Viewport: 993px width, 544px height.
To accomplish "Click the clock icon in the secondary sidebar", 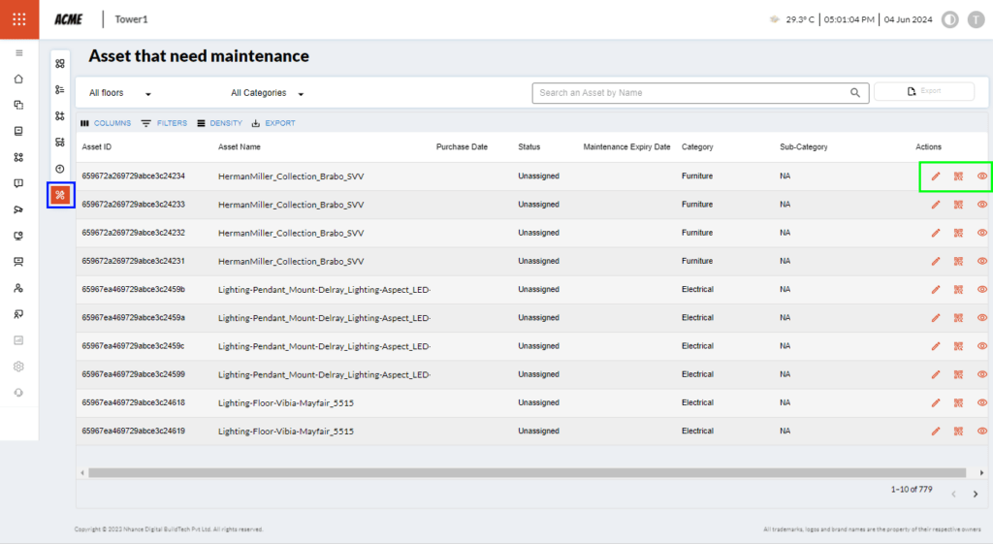I will point(60,169).
